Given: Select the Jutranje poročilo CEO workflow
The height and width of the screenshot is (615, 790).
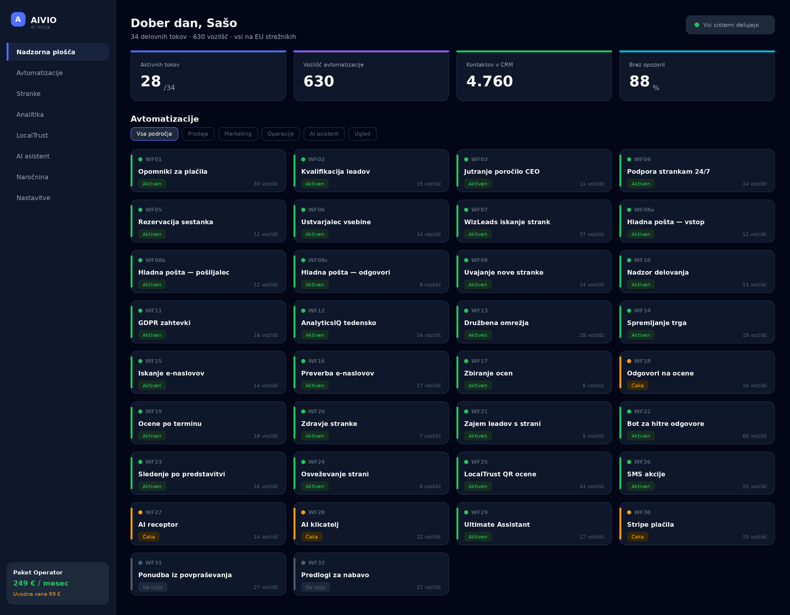Looking at the screenshot, I should pos(534,170).
